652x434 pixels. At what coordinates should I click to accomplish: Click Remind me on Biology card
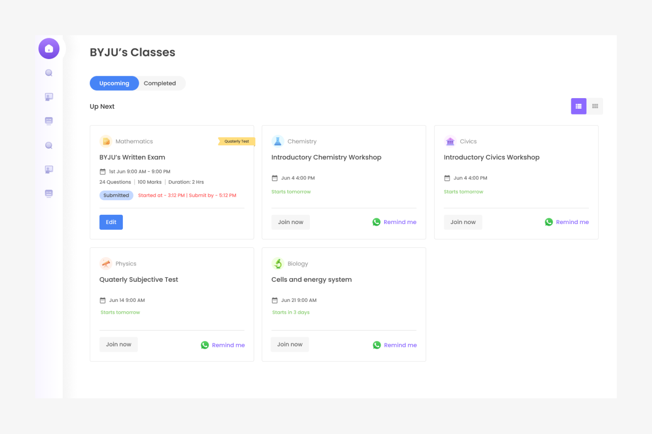click(x=400, y=345)
